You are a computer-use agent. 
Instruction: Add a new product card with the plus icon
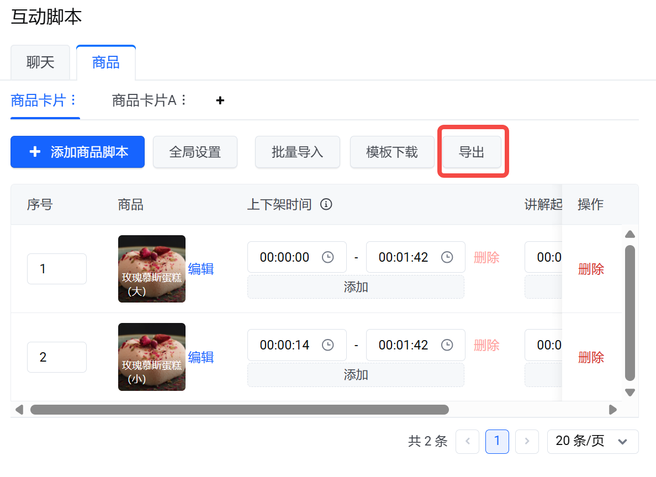tap(220, 100)
